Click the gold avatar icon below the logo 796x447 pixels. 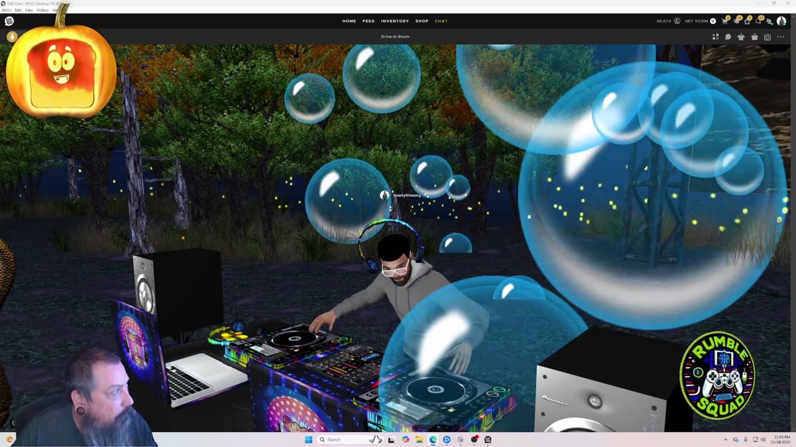pyautogui.click(x=12, y=37)
